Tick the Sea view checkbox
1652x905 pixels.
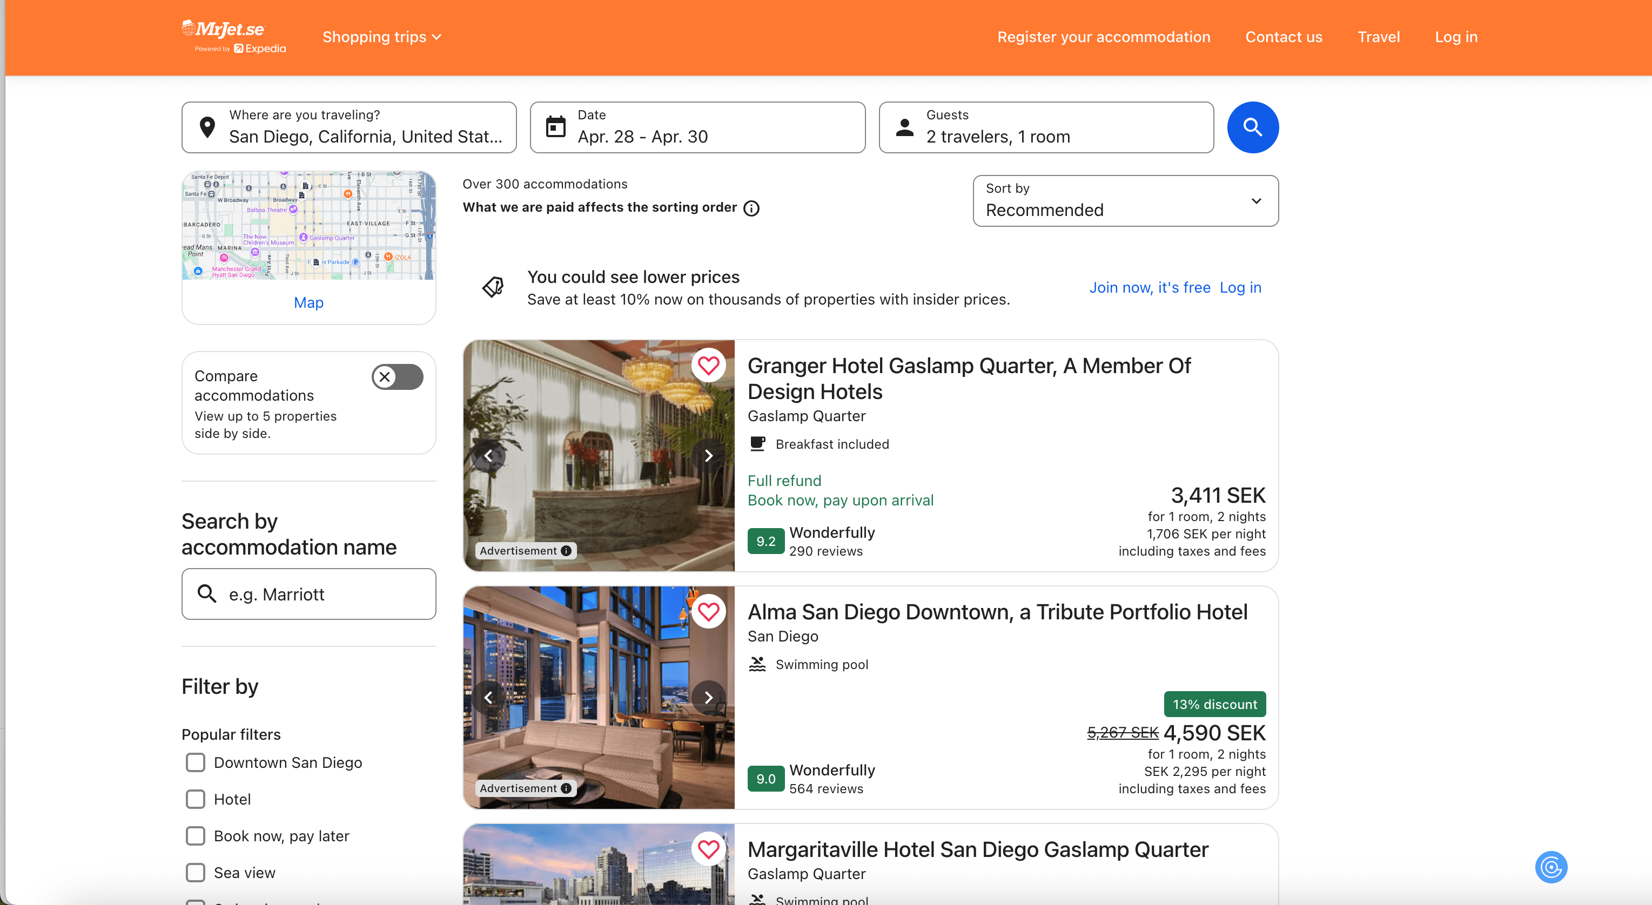[x=196, y=872]
